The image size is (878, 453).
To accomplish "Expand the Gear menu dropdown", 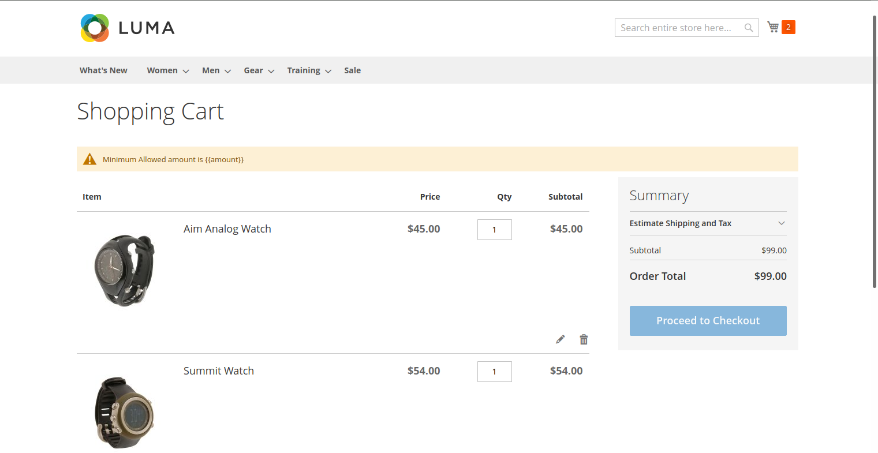I will [258, 70].
